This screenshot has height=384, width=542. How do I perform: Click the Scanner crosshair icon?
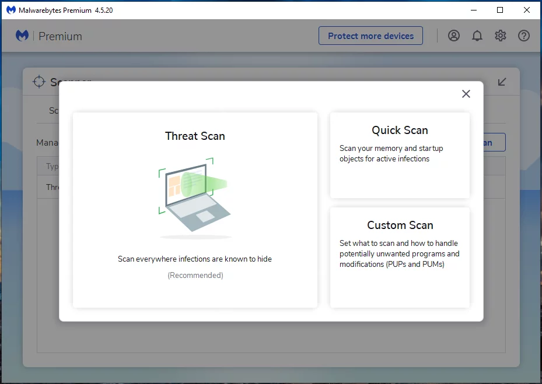[39, 82]
